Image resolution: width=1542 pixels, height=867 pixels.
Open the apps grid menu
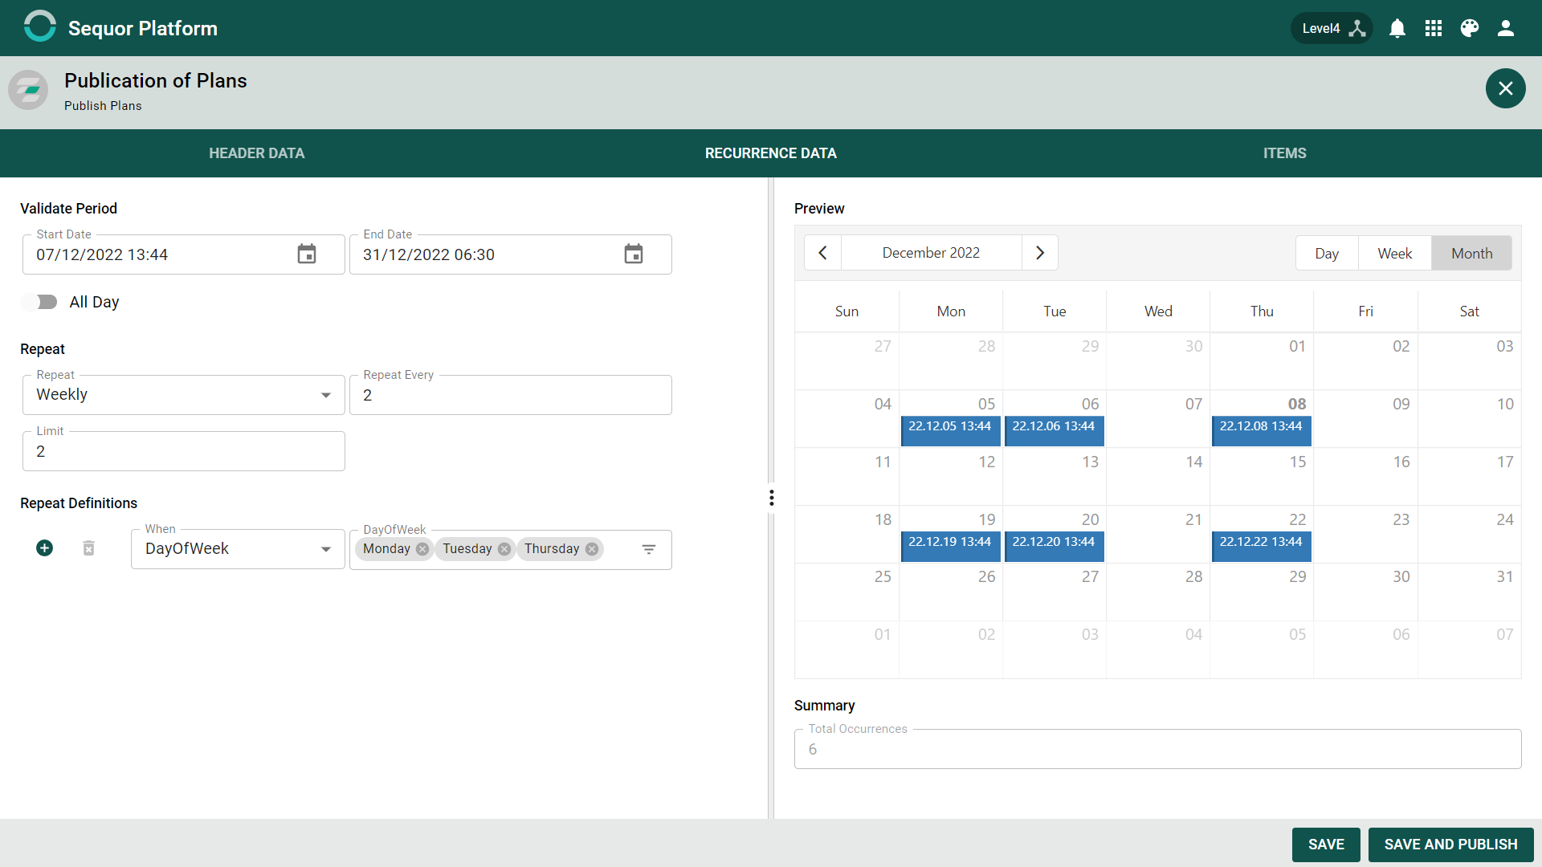1434,28
